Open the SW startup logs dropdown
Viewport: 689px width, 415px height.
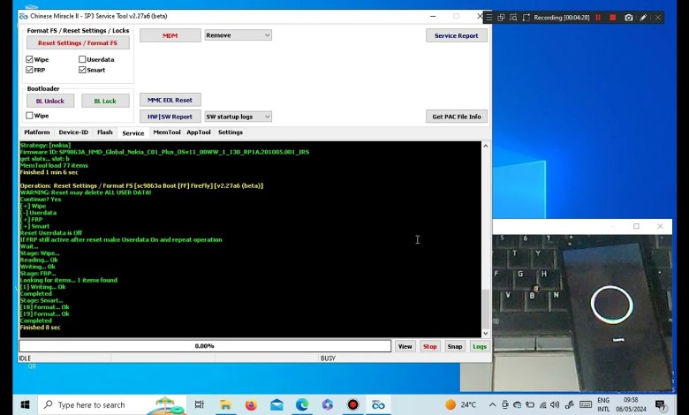point(238,117)
